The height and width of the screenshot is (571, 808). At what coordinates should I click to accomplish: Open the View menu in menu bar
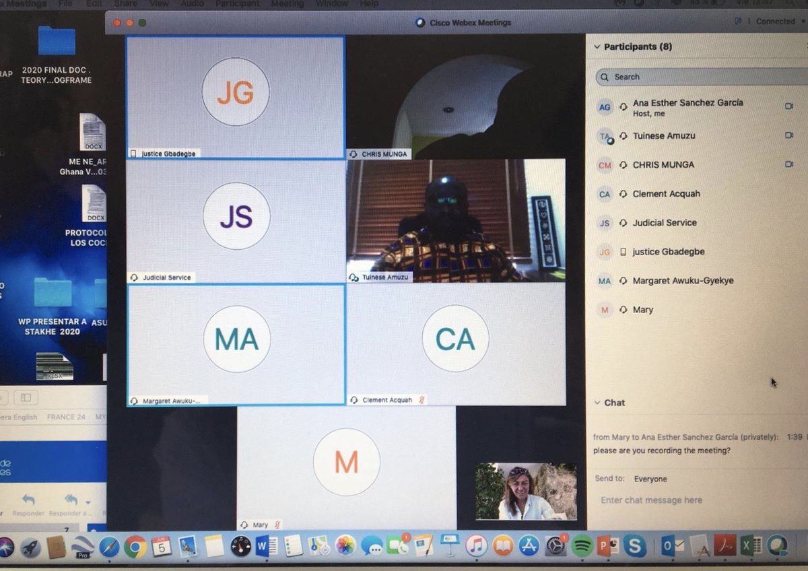tap(159, 3)
